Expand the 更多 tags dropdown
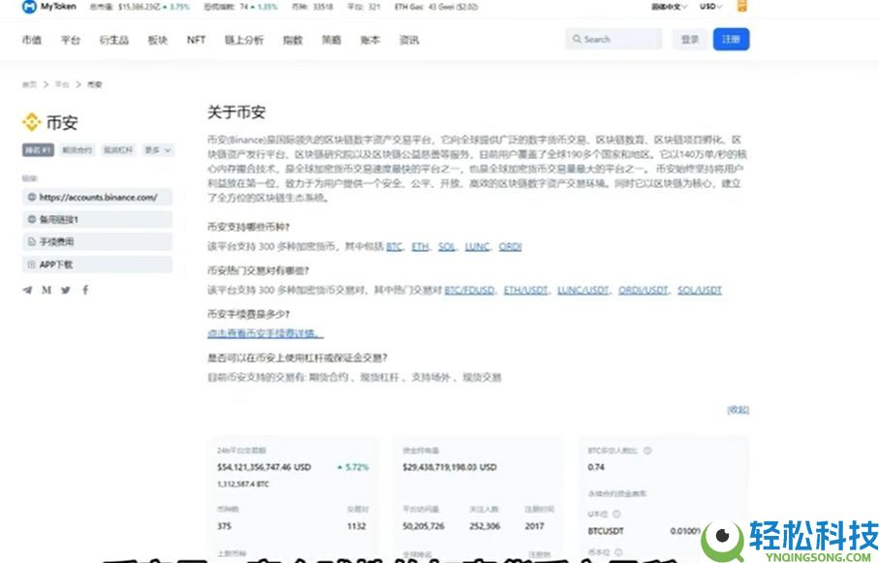879x563 pixels. (158, 150)
